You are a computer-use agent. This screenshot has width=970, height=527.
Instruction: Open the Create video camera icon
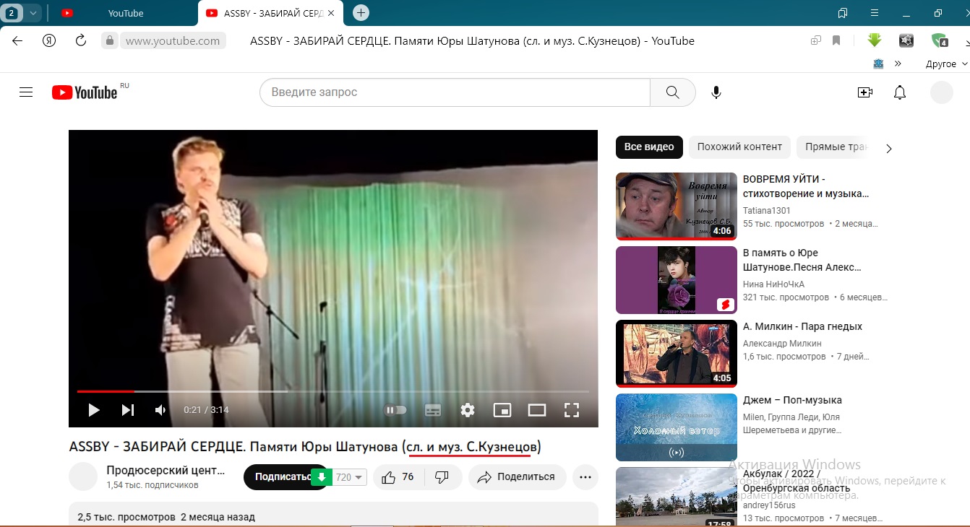click(864, 92)
